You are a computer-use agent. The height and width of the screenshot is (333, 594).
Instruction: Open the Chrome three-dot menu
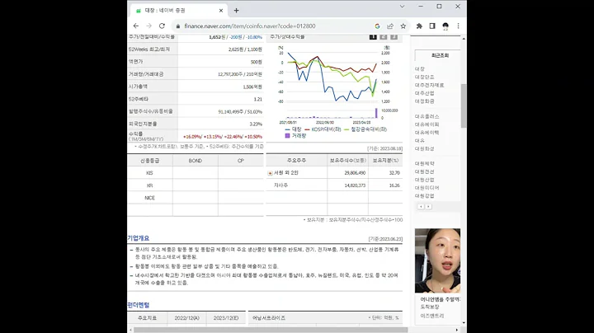pyautogui.click(x=459, y=26)
